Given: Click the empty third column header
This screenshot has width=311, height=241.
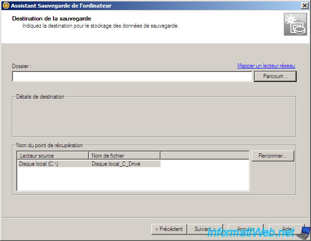Looking at the screenshot, I should coord(204,156).
